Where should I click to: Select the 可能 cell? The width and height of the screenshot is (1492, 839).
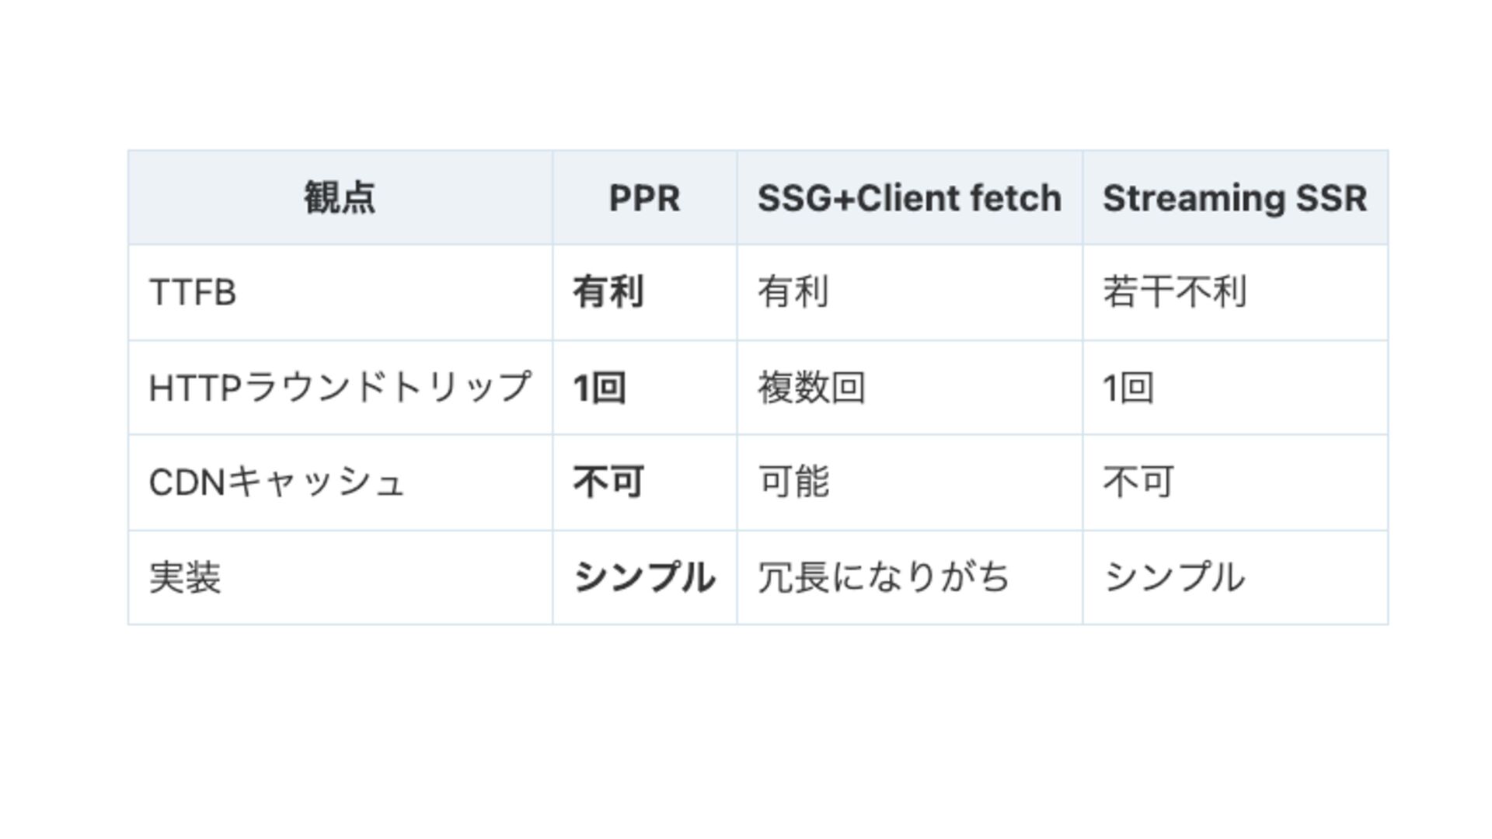tap(793, 482)
